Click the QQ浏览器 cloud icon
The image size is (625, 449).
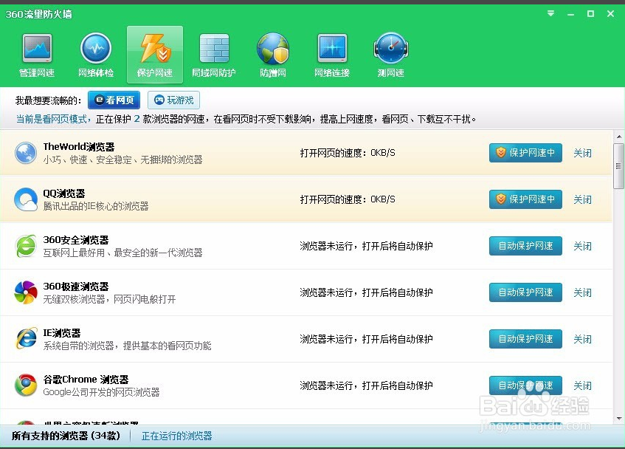pyautogui.click(x=26, y=199)
